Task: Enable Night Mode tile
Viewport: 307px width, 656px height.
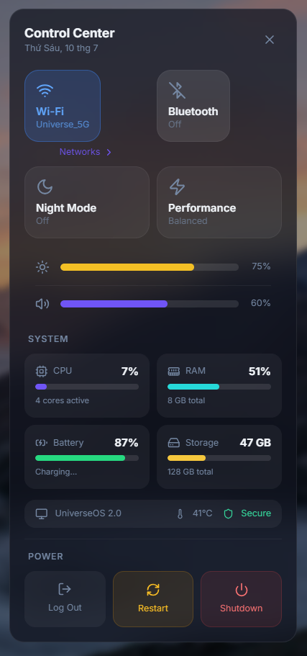Action: pos(87,202)
